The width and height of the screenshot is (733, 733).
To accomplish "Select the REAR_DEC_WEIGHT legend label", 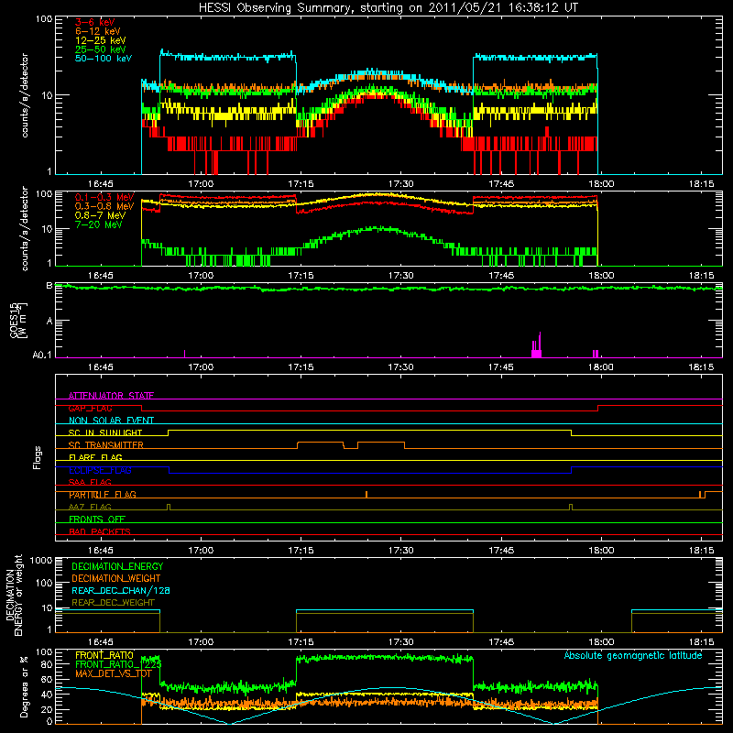I will point(113,603).
